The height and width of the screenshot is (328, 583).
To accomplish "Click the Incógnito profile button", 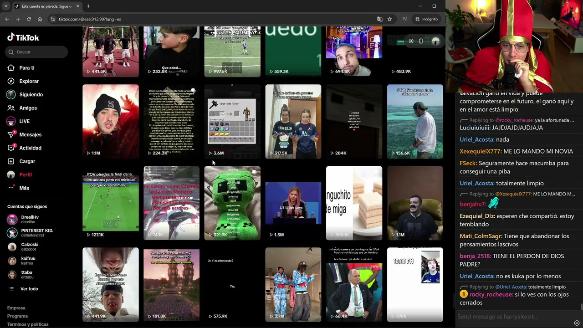I will pyautogui.click(x=426, y=19).
